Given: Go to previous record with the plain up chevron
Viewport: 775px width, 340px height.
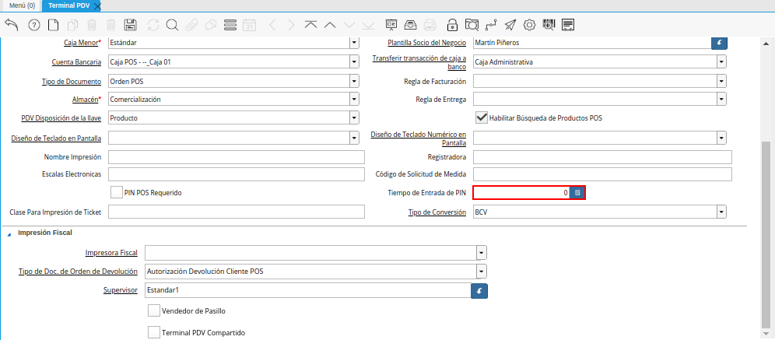Looking at the screenshot, I should [x=330, y=25].
